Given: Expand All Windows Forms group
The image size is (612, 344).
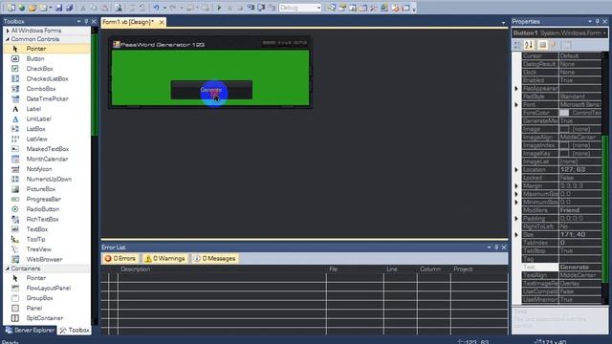Looking at the screenshot, I should point(8,31).
